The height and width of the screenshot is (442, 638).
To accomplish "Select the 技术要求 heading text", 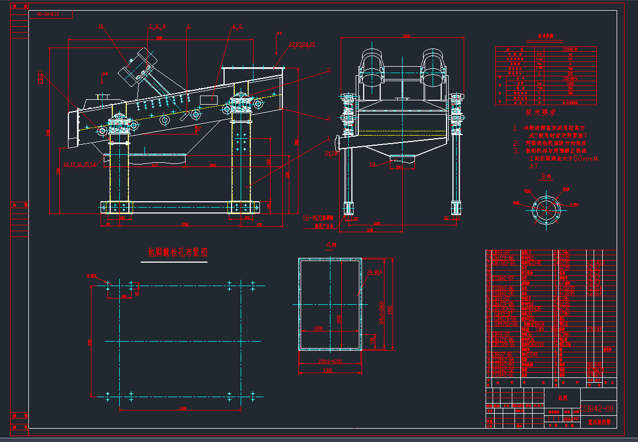I will [x=541, y=113].
